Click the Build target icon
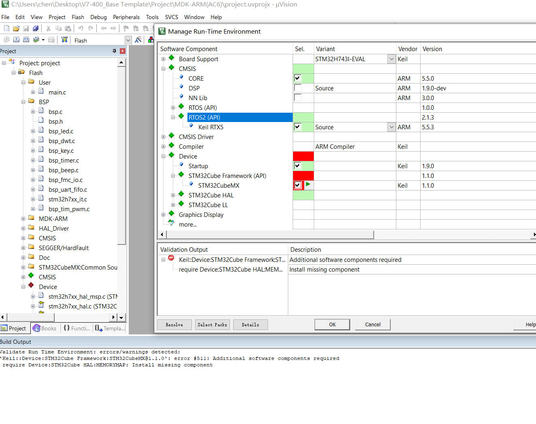The height and width of the screenshot is (424, 536). (x=16, y=40)
